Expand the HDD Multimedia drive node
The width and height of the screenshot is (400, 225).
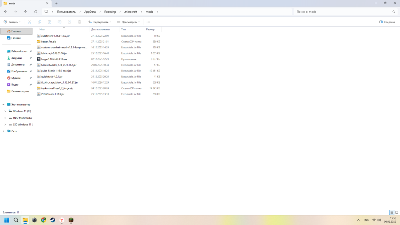pos(5,118)
